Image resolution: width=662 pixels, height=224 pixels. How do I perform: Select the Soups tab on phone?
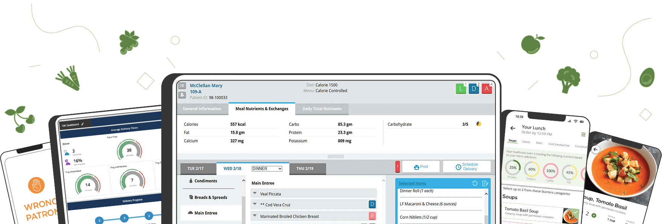(512, 141)
